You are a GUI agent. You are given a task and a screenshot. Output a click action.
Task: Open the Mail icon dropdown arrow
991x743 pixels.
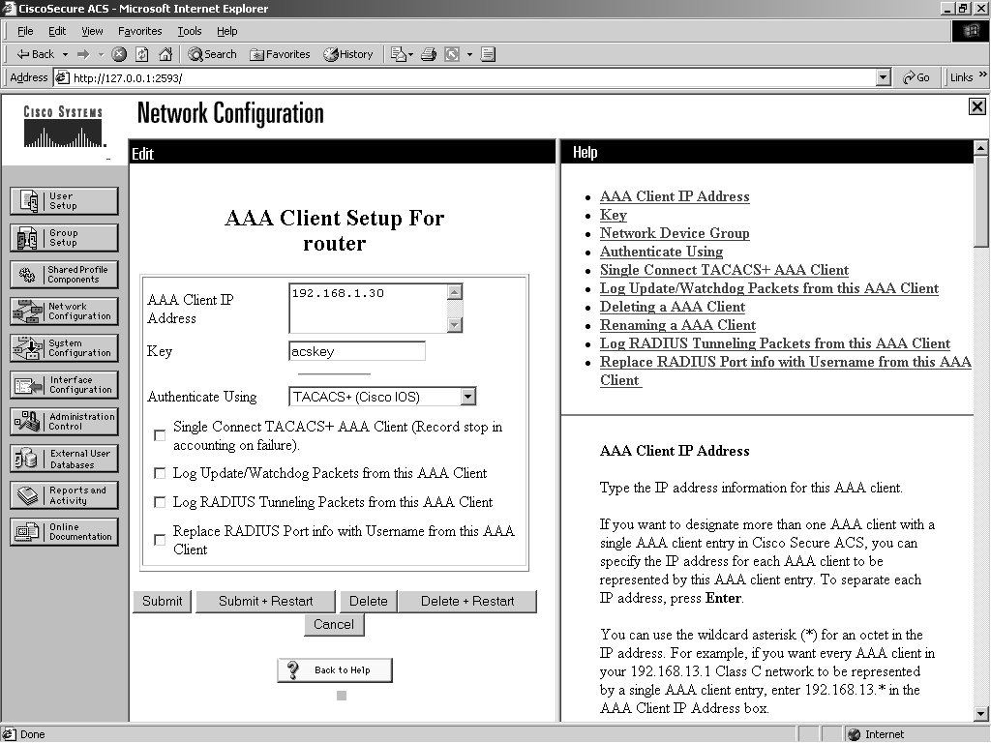click(x=410, y=54)
